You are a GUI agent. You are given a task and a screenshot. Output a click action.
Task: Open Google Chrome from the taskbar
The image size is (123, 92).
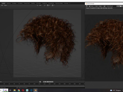pos(19,90)
